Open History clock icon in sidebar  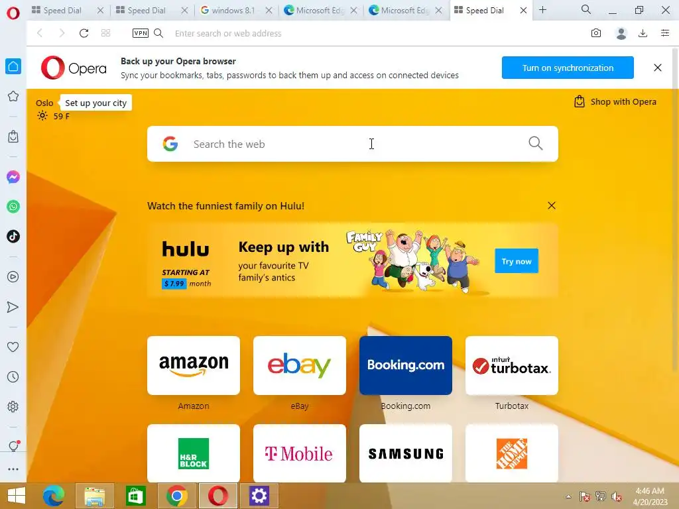pos(13,376)
